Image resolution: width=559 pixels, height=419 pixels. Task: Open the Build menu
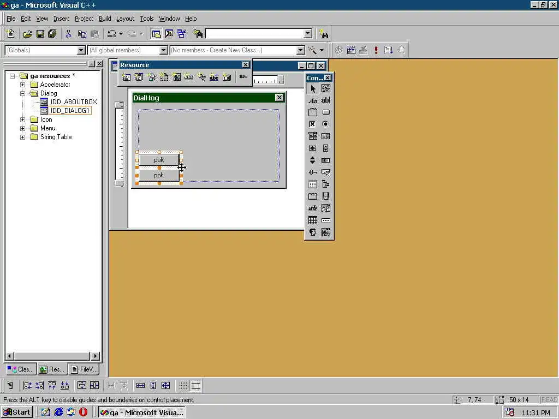[105, 19]
